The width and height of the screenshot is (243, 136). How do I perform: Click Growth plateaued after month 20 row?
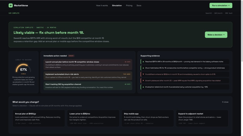[x=185, y=81]
